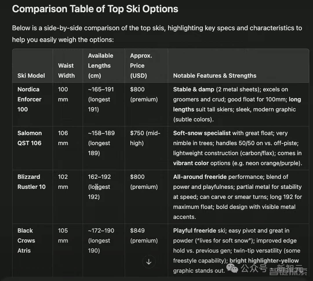
Task: Click the "Notable Features & Strengths" header
Action: 214,76
